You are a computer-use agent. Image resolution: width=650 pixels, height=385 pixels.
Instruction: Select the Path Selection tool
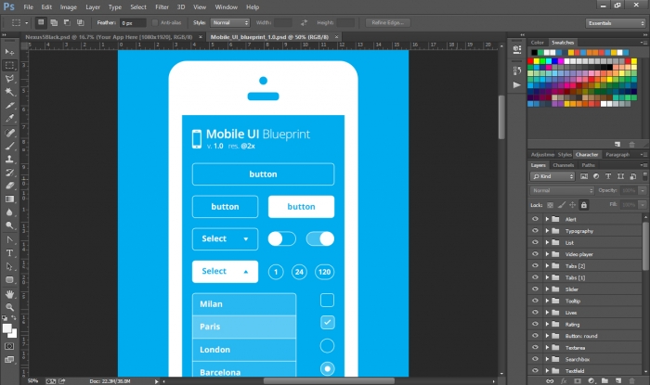click(9, 266)
